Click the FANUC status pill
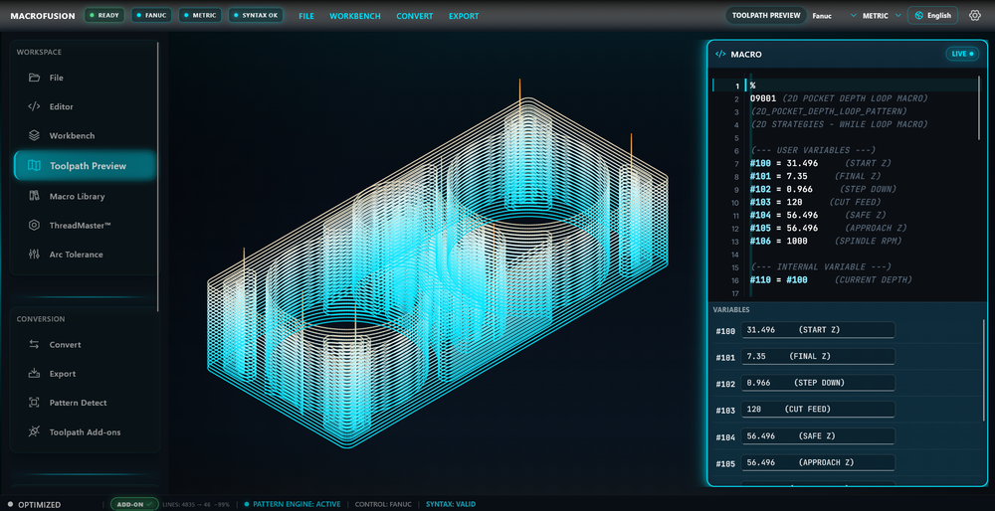The width and height of the screenshot is (995, 511). tap(151, 15)
